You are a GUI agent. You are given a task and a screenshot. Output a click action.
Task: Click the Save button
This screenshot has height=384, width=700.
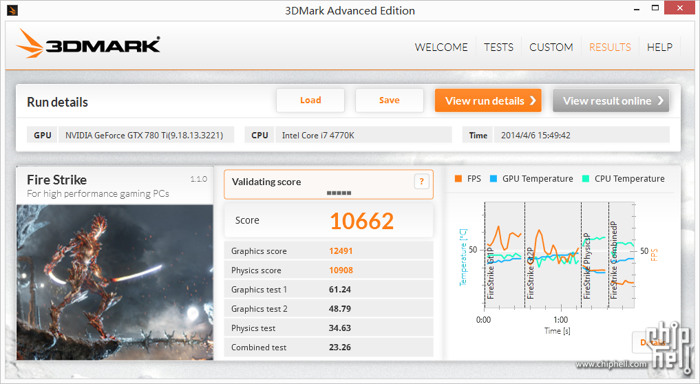point(390,100)
